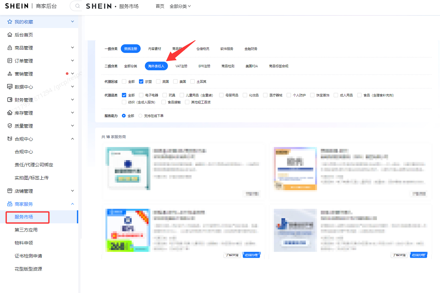Click the order list icon for 订单管理
Screen dimensions: 440x293
pos(10,61)
